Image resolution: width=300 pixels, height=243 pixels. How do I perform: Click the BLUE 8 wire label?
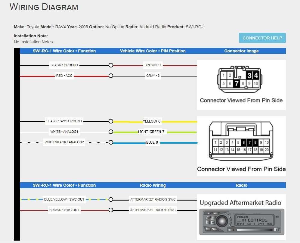(152, 142)
